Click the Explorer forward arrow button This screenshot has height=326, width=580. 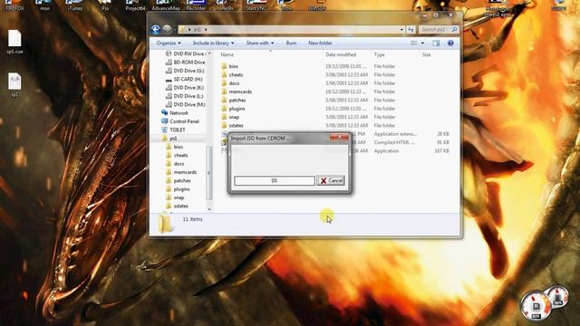pyautogui.click(x=167, y=29)
